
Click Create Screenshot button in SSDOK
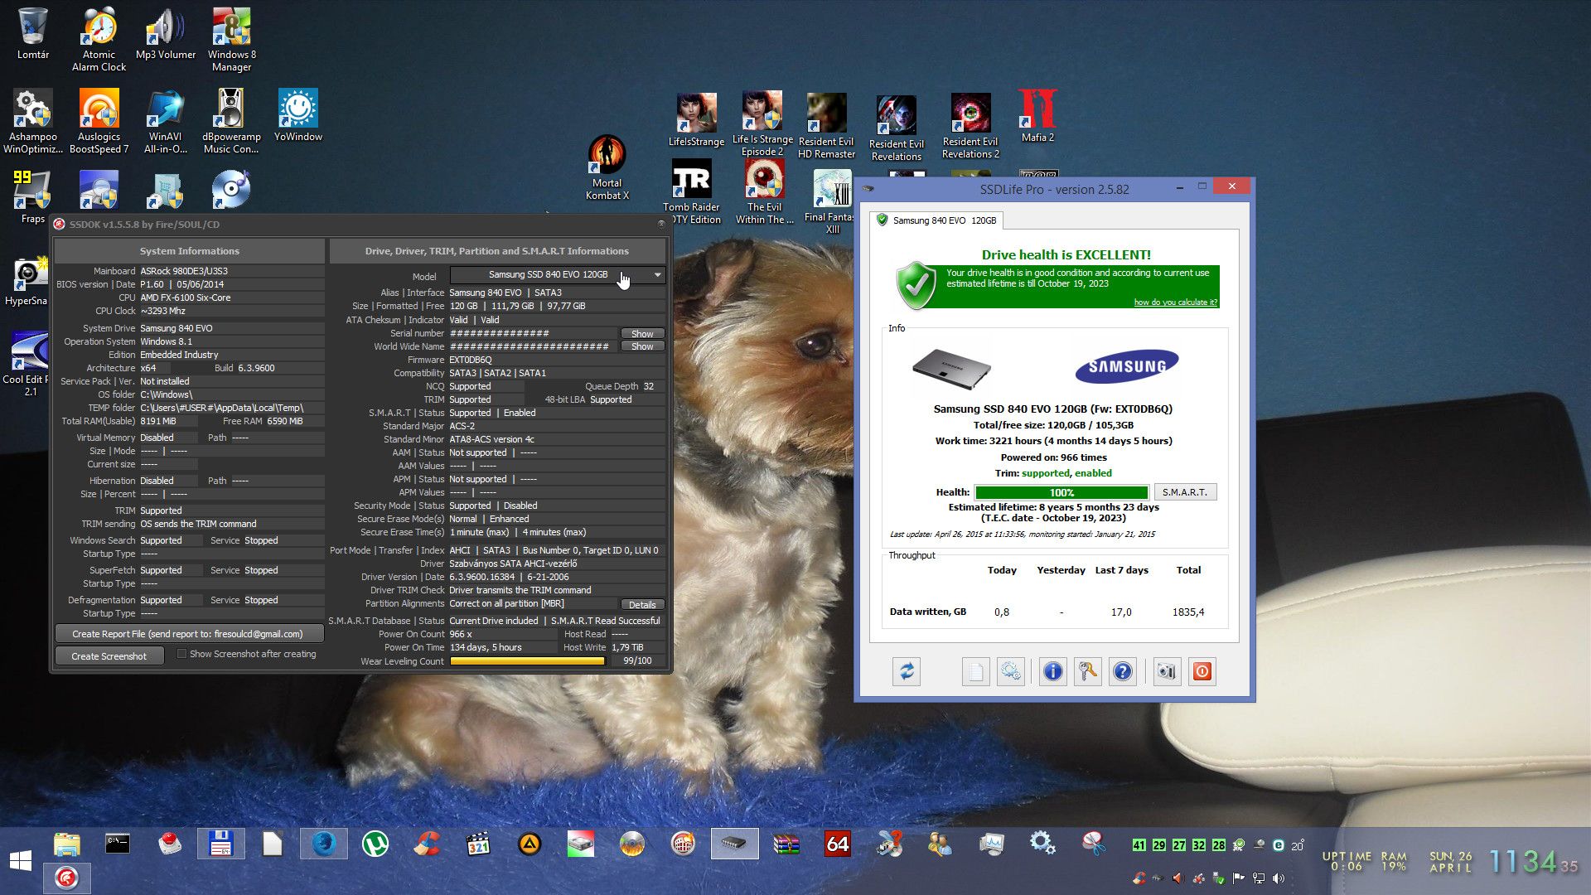(109, 656)
